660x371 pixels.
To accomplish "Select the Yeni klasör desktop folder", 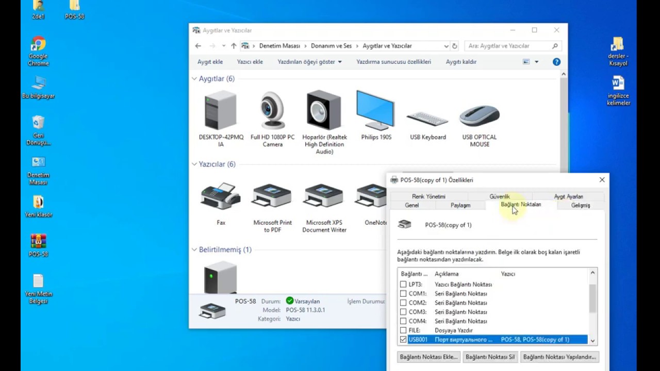I will coord(38,206).
